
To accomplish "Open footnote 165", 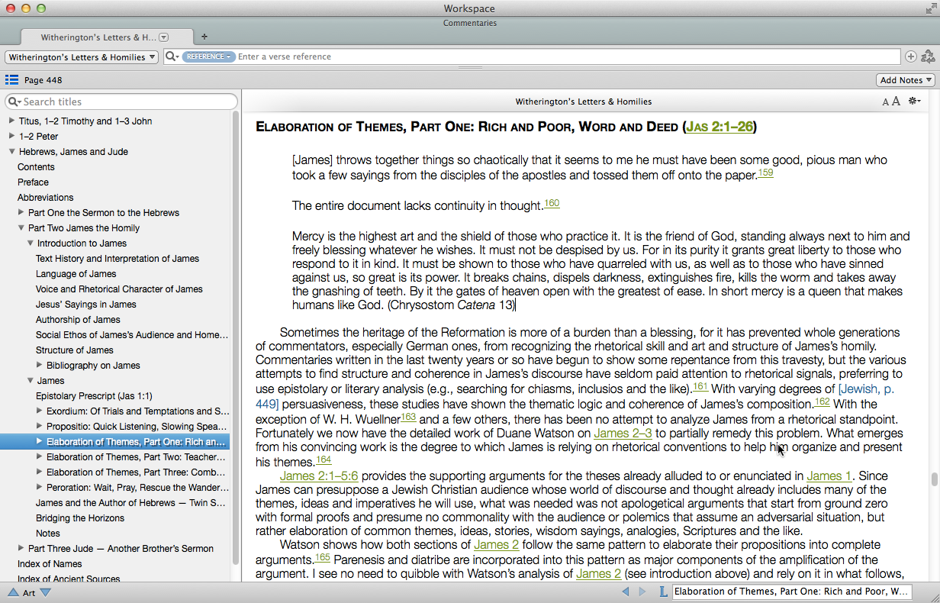I will [322, 557].
